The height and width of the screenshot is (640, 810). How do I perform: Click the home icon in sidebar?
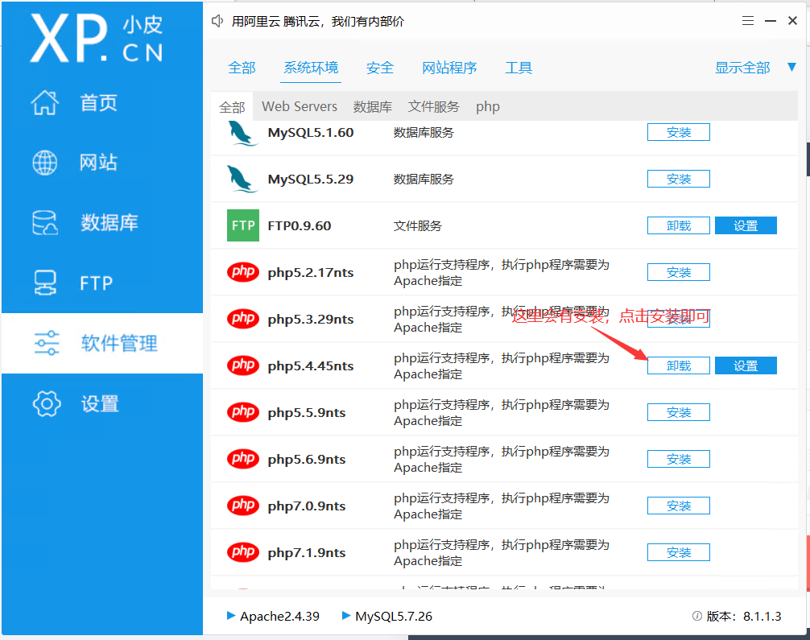point(45,102)
